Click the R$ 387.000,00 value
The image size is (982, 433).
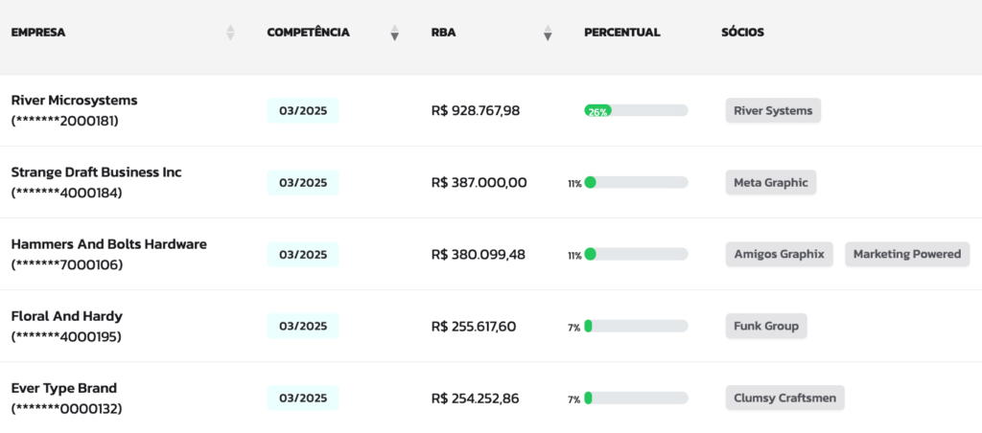[x=479, y=183]
